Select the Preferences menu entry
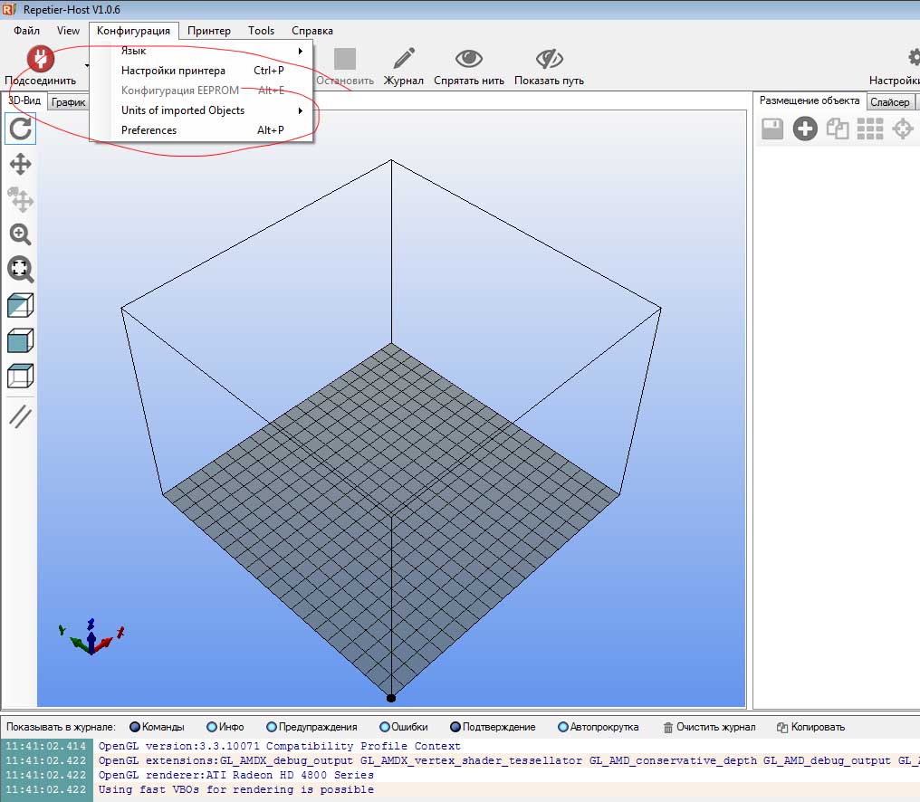Viewport: 920px width, 802px height. (x=149, y=130)
